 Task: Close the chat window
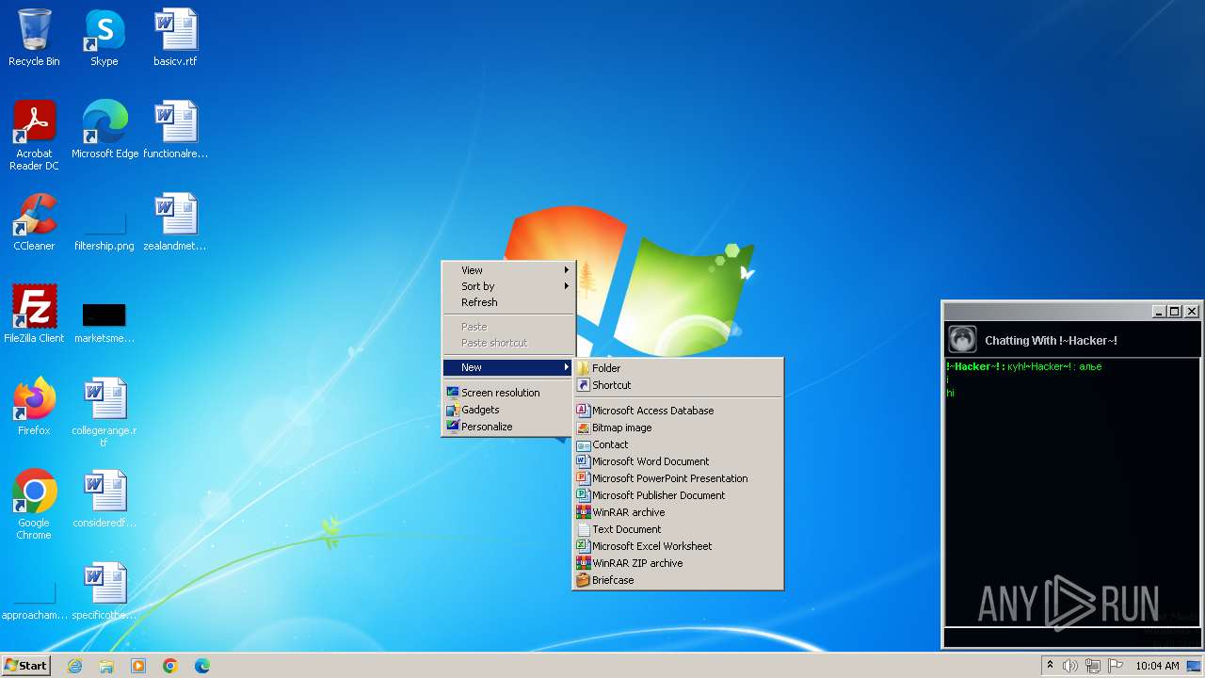[x=1192, y=311]
